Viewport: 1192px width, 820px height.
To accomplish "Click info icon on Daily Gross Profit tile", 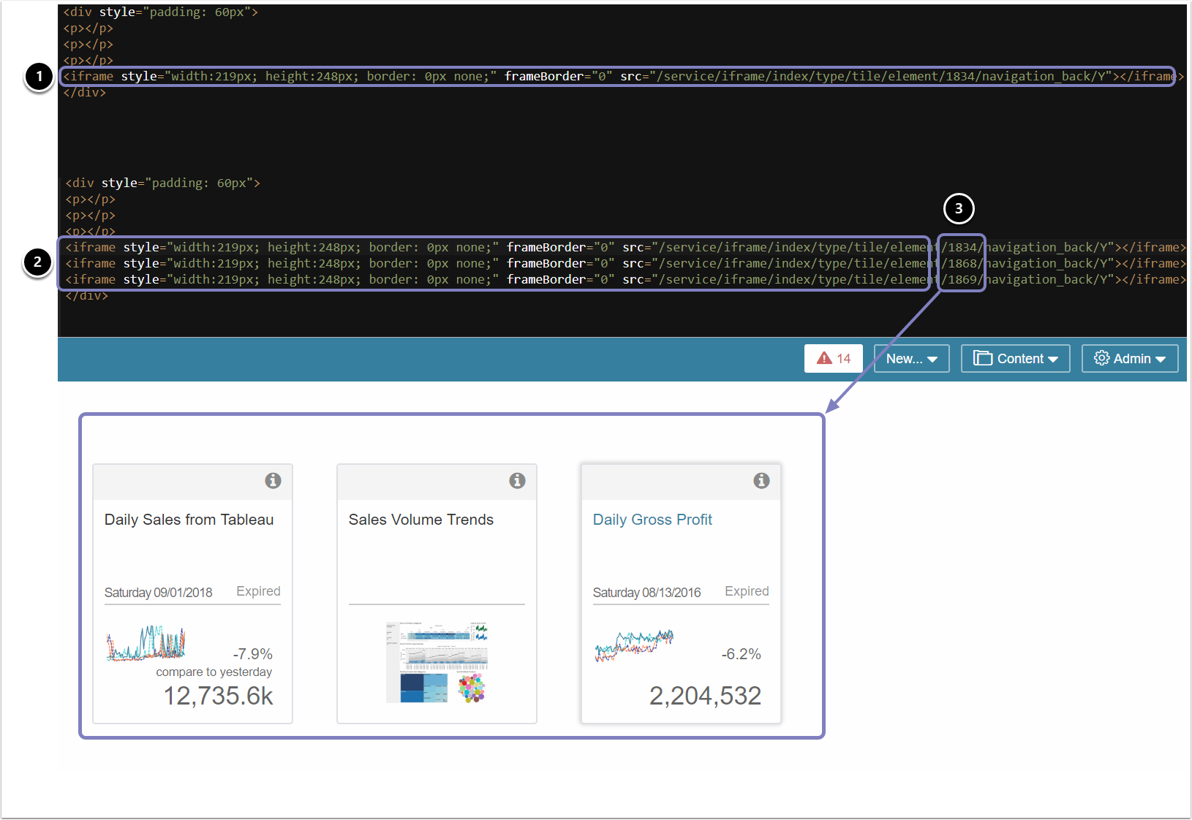I will click(x=761, y=480).
